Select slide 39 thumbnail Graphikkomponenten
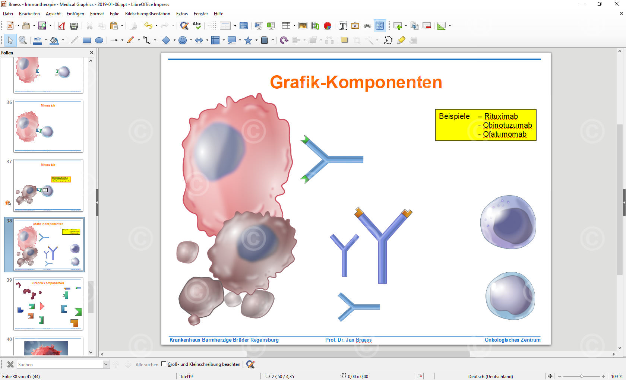 click(48, 304)
